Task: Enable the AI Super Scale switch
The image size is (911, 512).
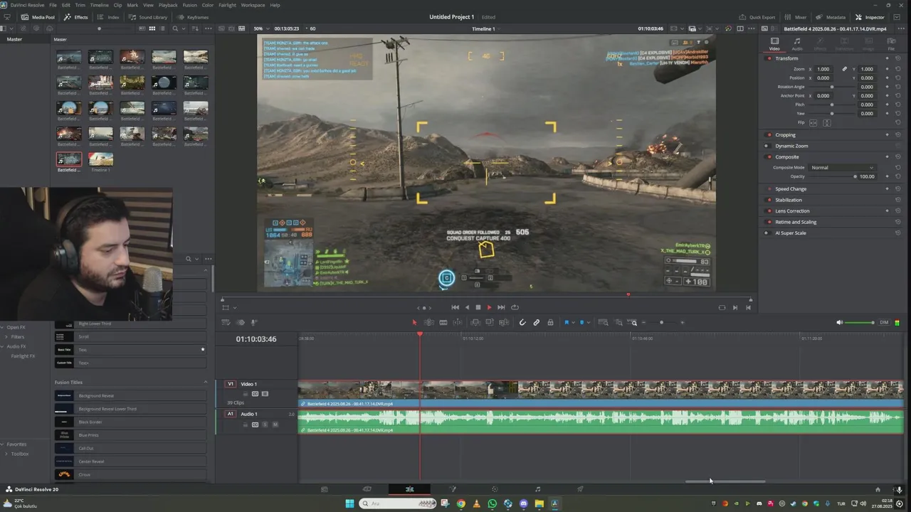Action: (x=767, y=233)
